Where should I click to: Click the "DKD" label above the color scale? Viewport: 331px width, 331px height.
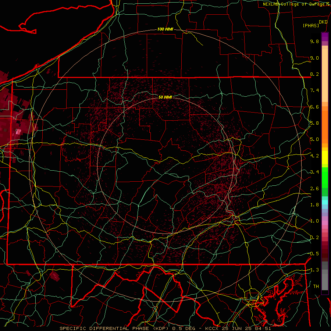(x=323, y=22)
